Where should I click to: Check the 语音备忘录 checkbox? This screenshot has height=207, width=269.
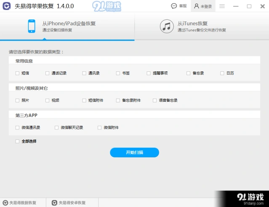coord(154,100)
